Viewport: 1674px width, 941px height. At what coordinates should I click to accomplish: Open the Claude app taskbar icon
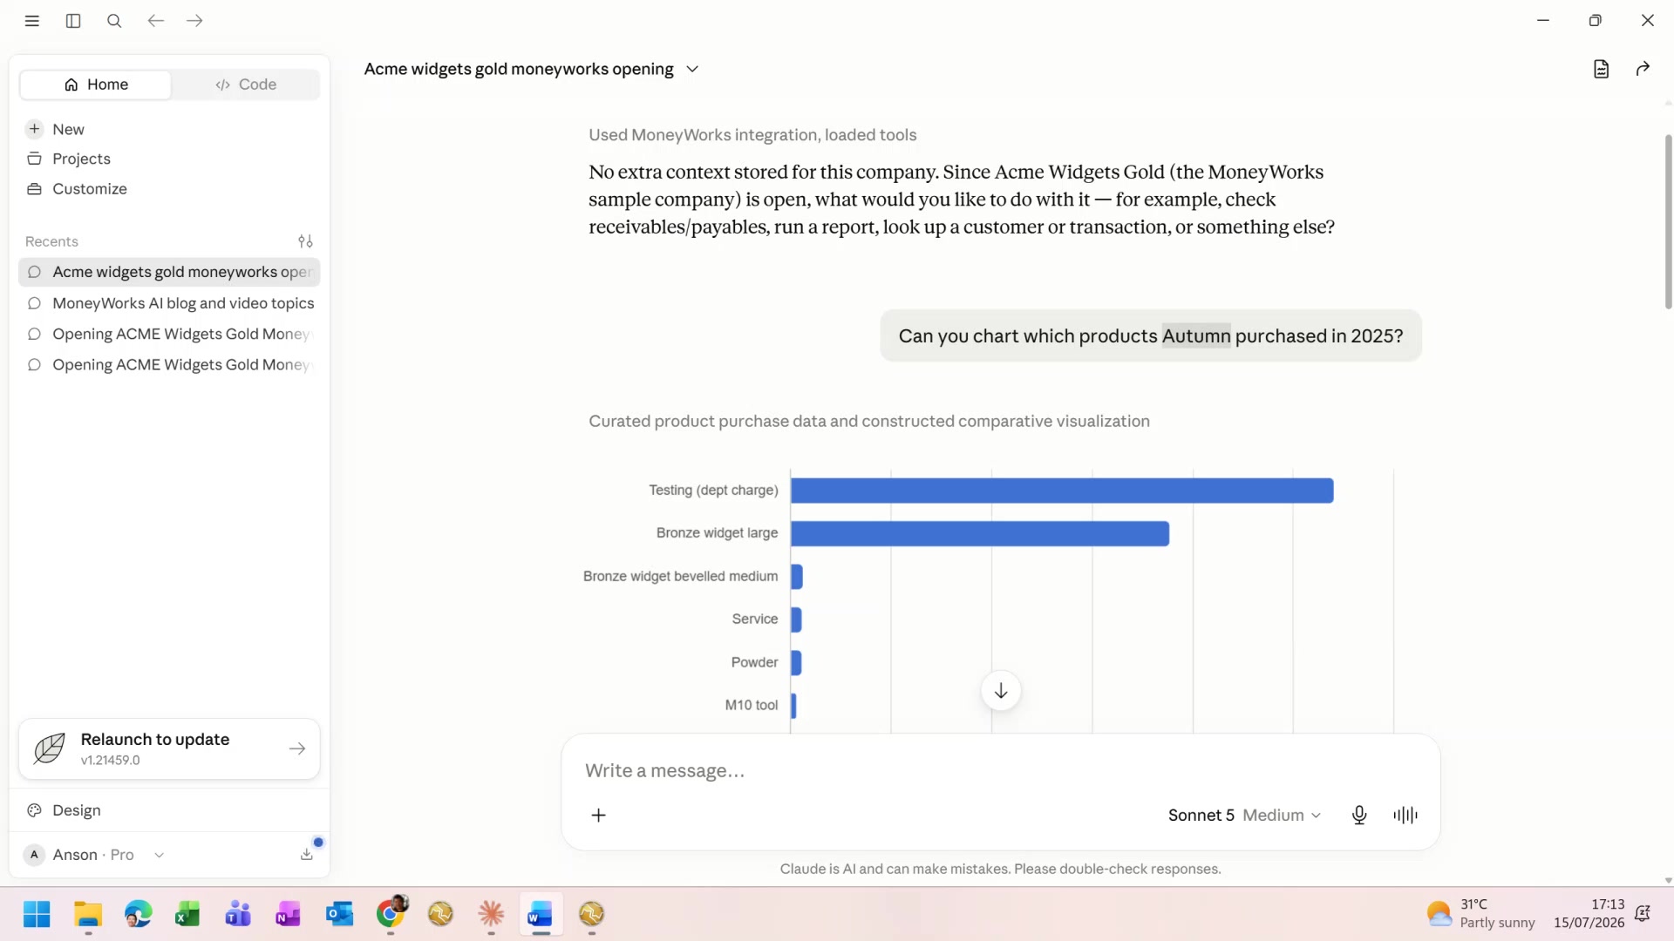[491, 914]
